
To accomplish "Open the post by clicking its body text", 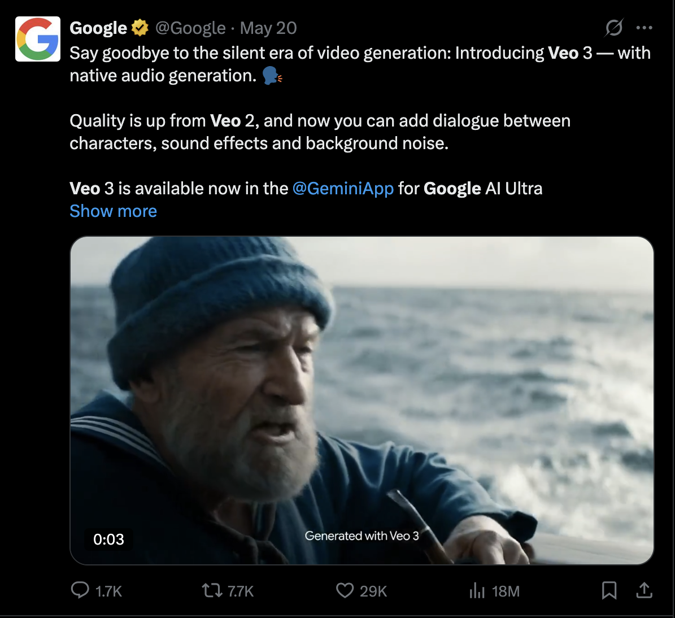I will click(x=320, y=132).
